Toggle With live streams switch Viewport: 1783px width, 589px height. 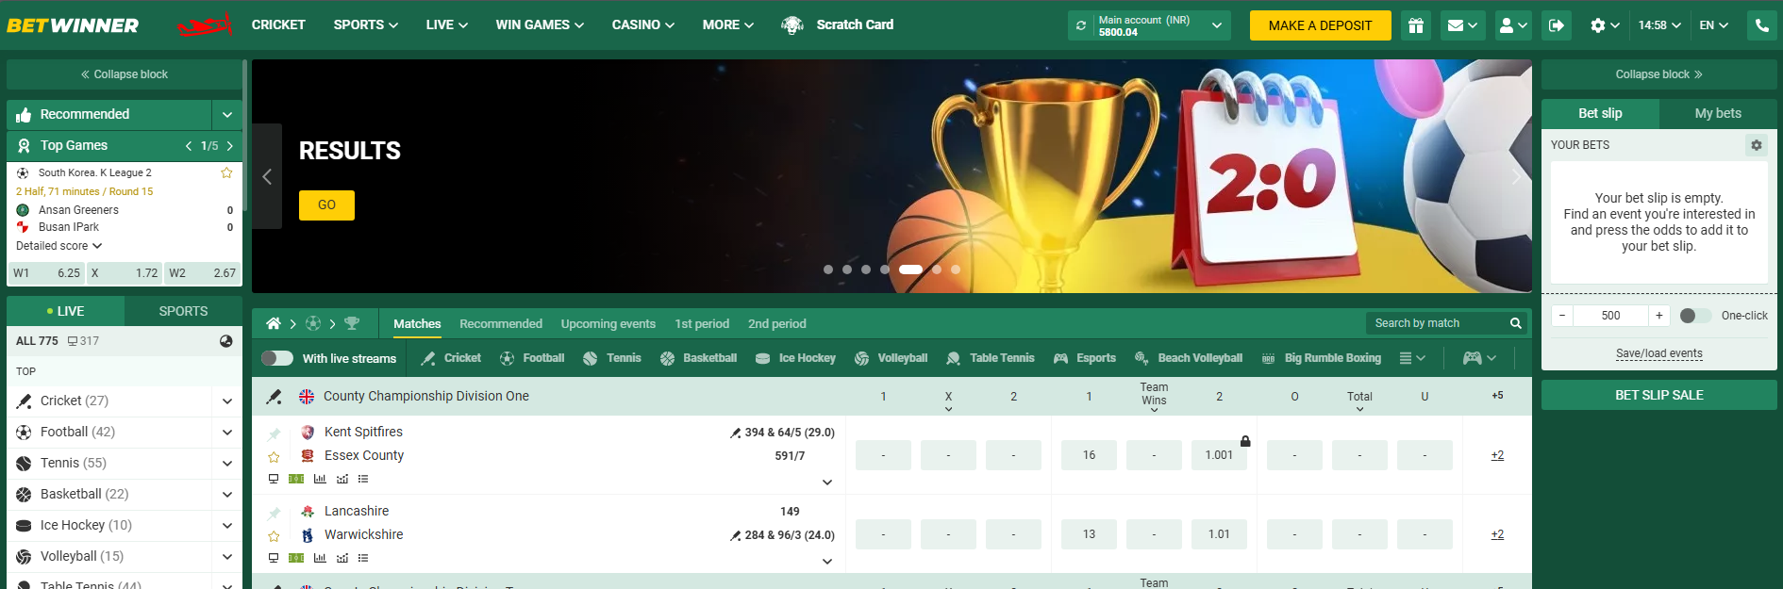[277, 358]
